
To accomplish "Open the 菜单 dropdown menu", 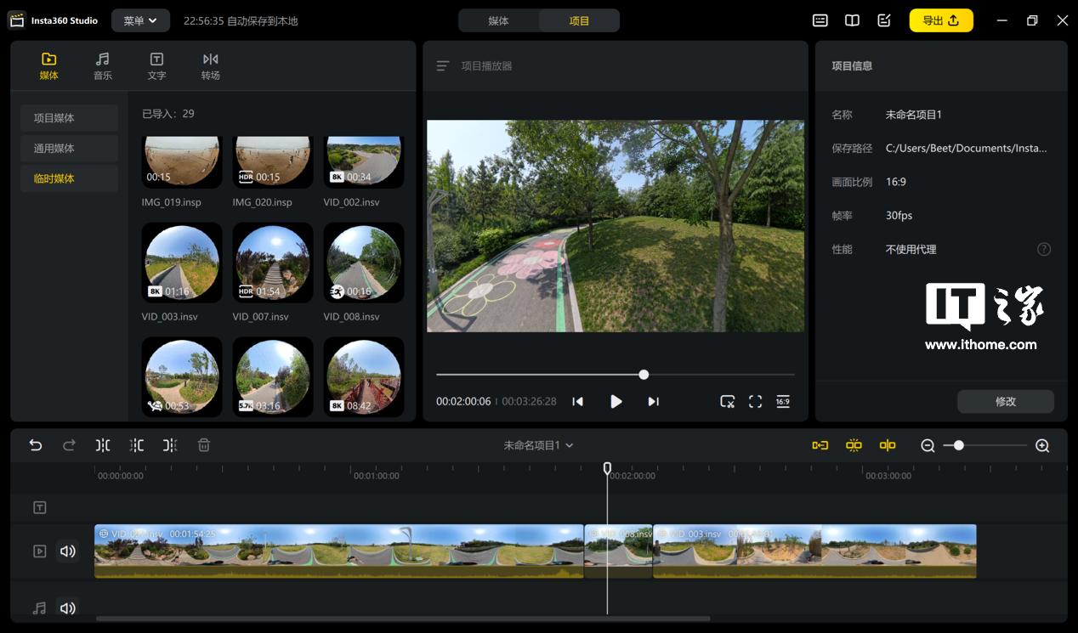I will pos(140,20).
